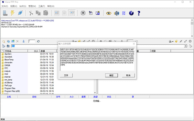The image size is (194, 121).
Task: Click the directory tree icon in remote panel
Action: click(191, 46)
